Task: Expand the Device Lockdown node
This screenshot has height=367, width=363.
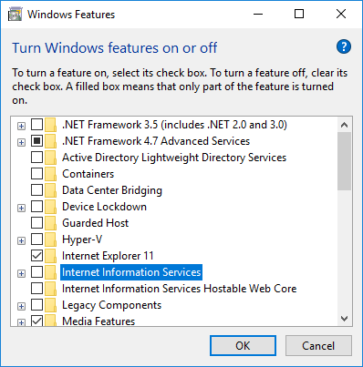Action: (21, 208)
